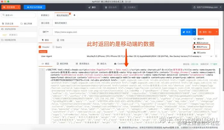Viewport: 224px width, 130px height.
Task: Show the response Cookie tab
Action: click(x=119, y=64)
